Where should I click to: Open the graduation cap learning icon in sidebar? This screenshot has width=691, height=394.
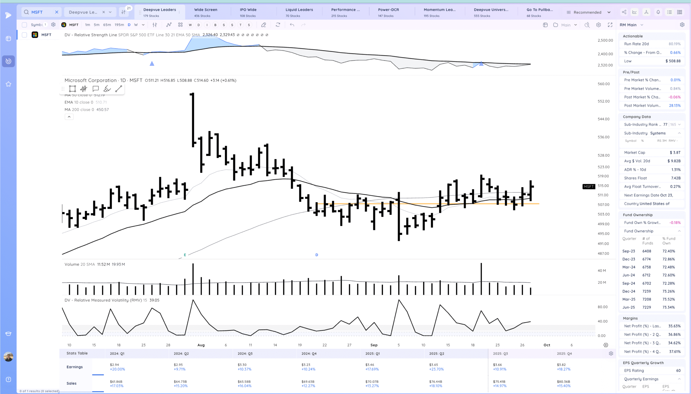pyautogui.click(x=8, y=334)
